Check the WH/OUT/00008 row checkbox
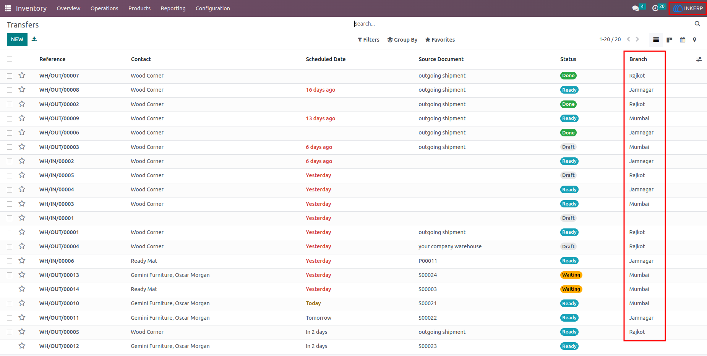The height and width of the screenshot is (356, 707). (x=10, y=90)
